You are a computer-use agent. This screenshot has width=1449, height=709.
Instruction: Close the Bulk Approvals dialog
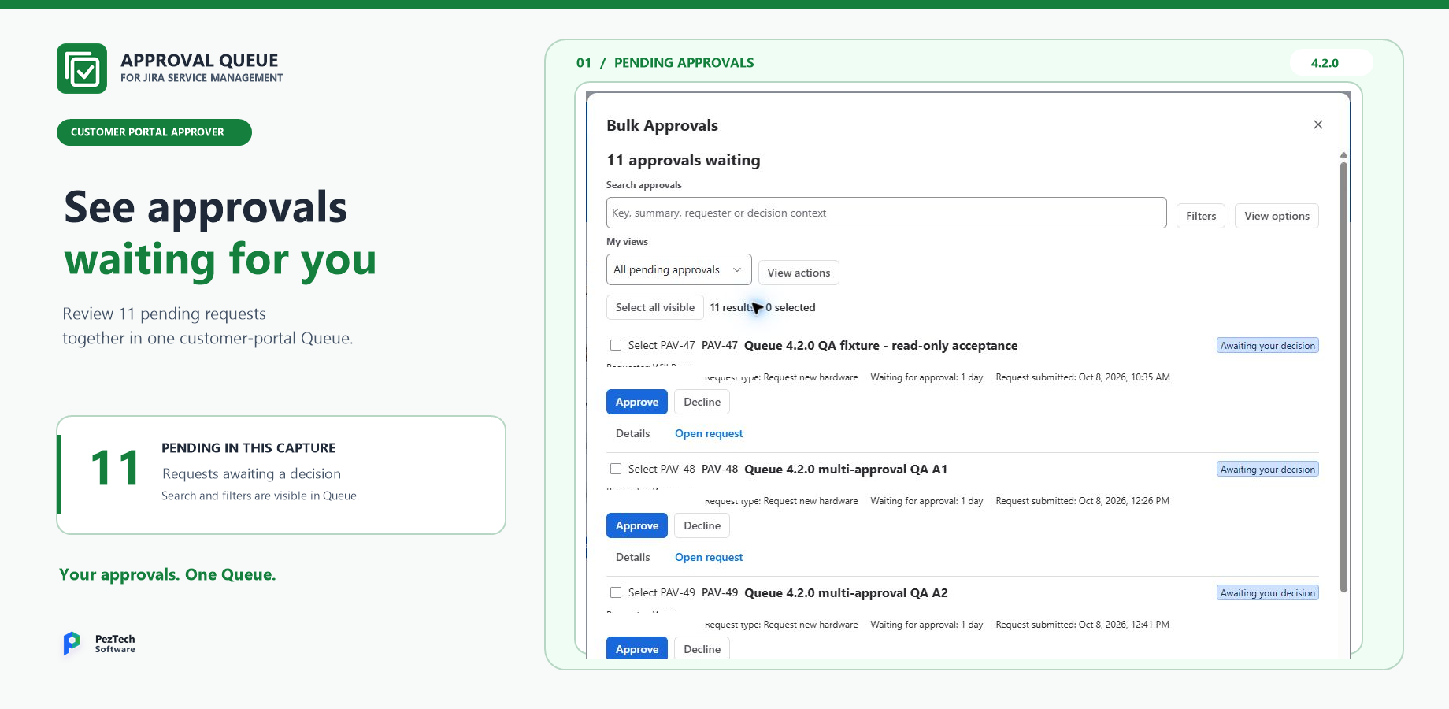[x=1318, y=124]
